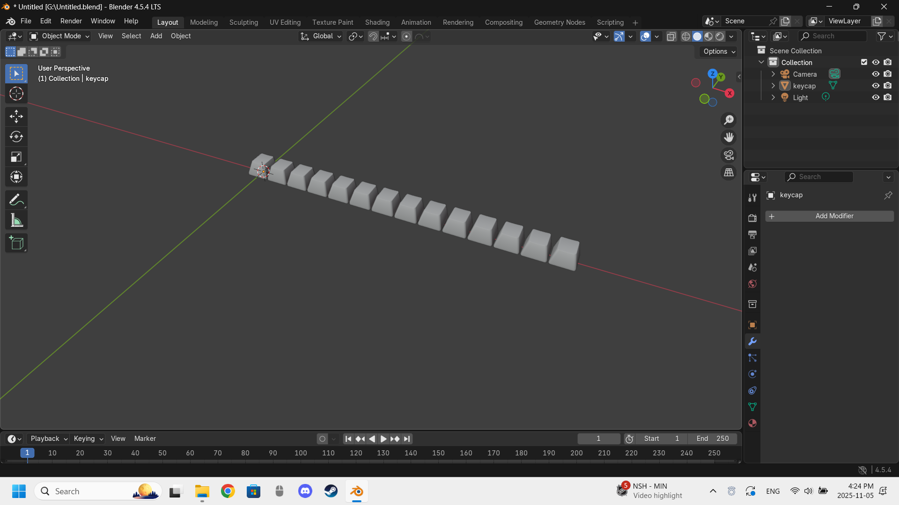
Task: Activate the Annotate tool
Action: click(16, 200)
